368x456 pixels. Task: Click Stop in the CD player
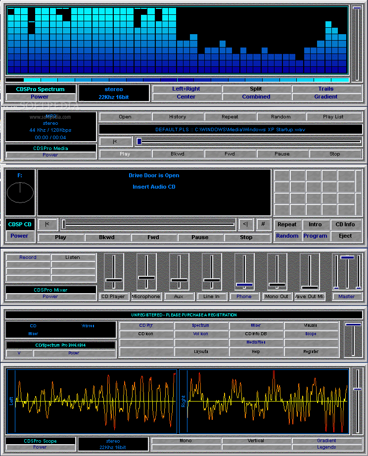pyautogui.click(x=246, y=238)
